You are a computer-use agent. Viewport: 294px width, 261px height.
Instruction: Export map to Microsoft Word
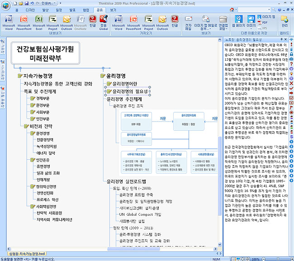(9, 23)
